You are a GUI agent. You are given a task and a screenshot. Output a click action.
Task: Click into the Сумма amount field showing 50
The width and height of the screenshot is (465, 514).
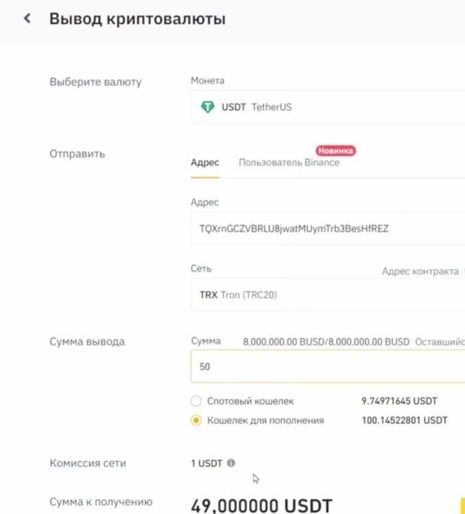click(x=328, y=367)
